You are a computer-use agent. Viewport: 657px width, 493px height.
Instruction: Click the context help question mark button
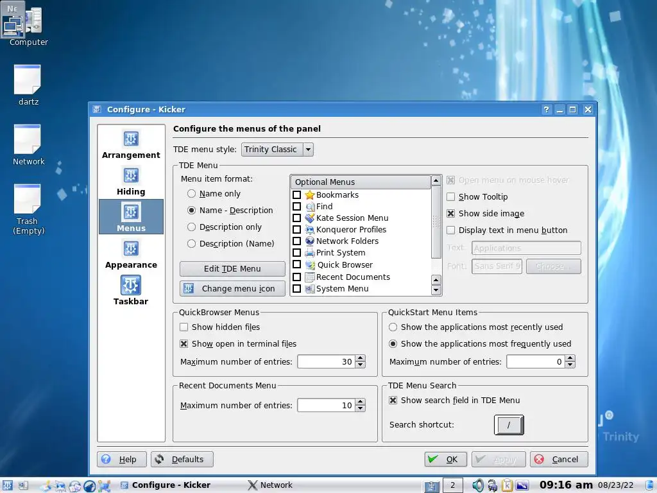pyautogui.click(x=546, y=110)
